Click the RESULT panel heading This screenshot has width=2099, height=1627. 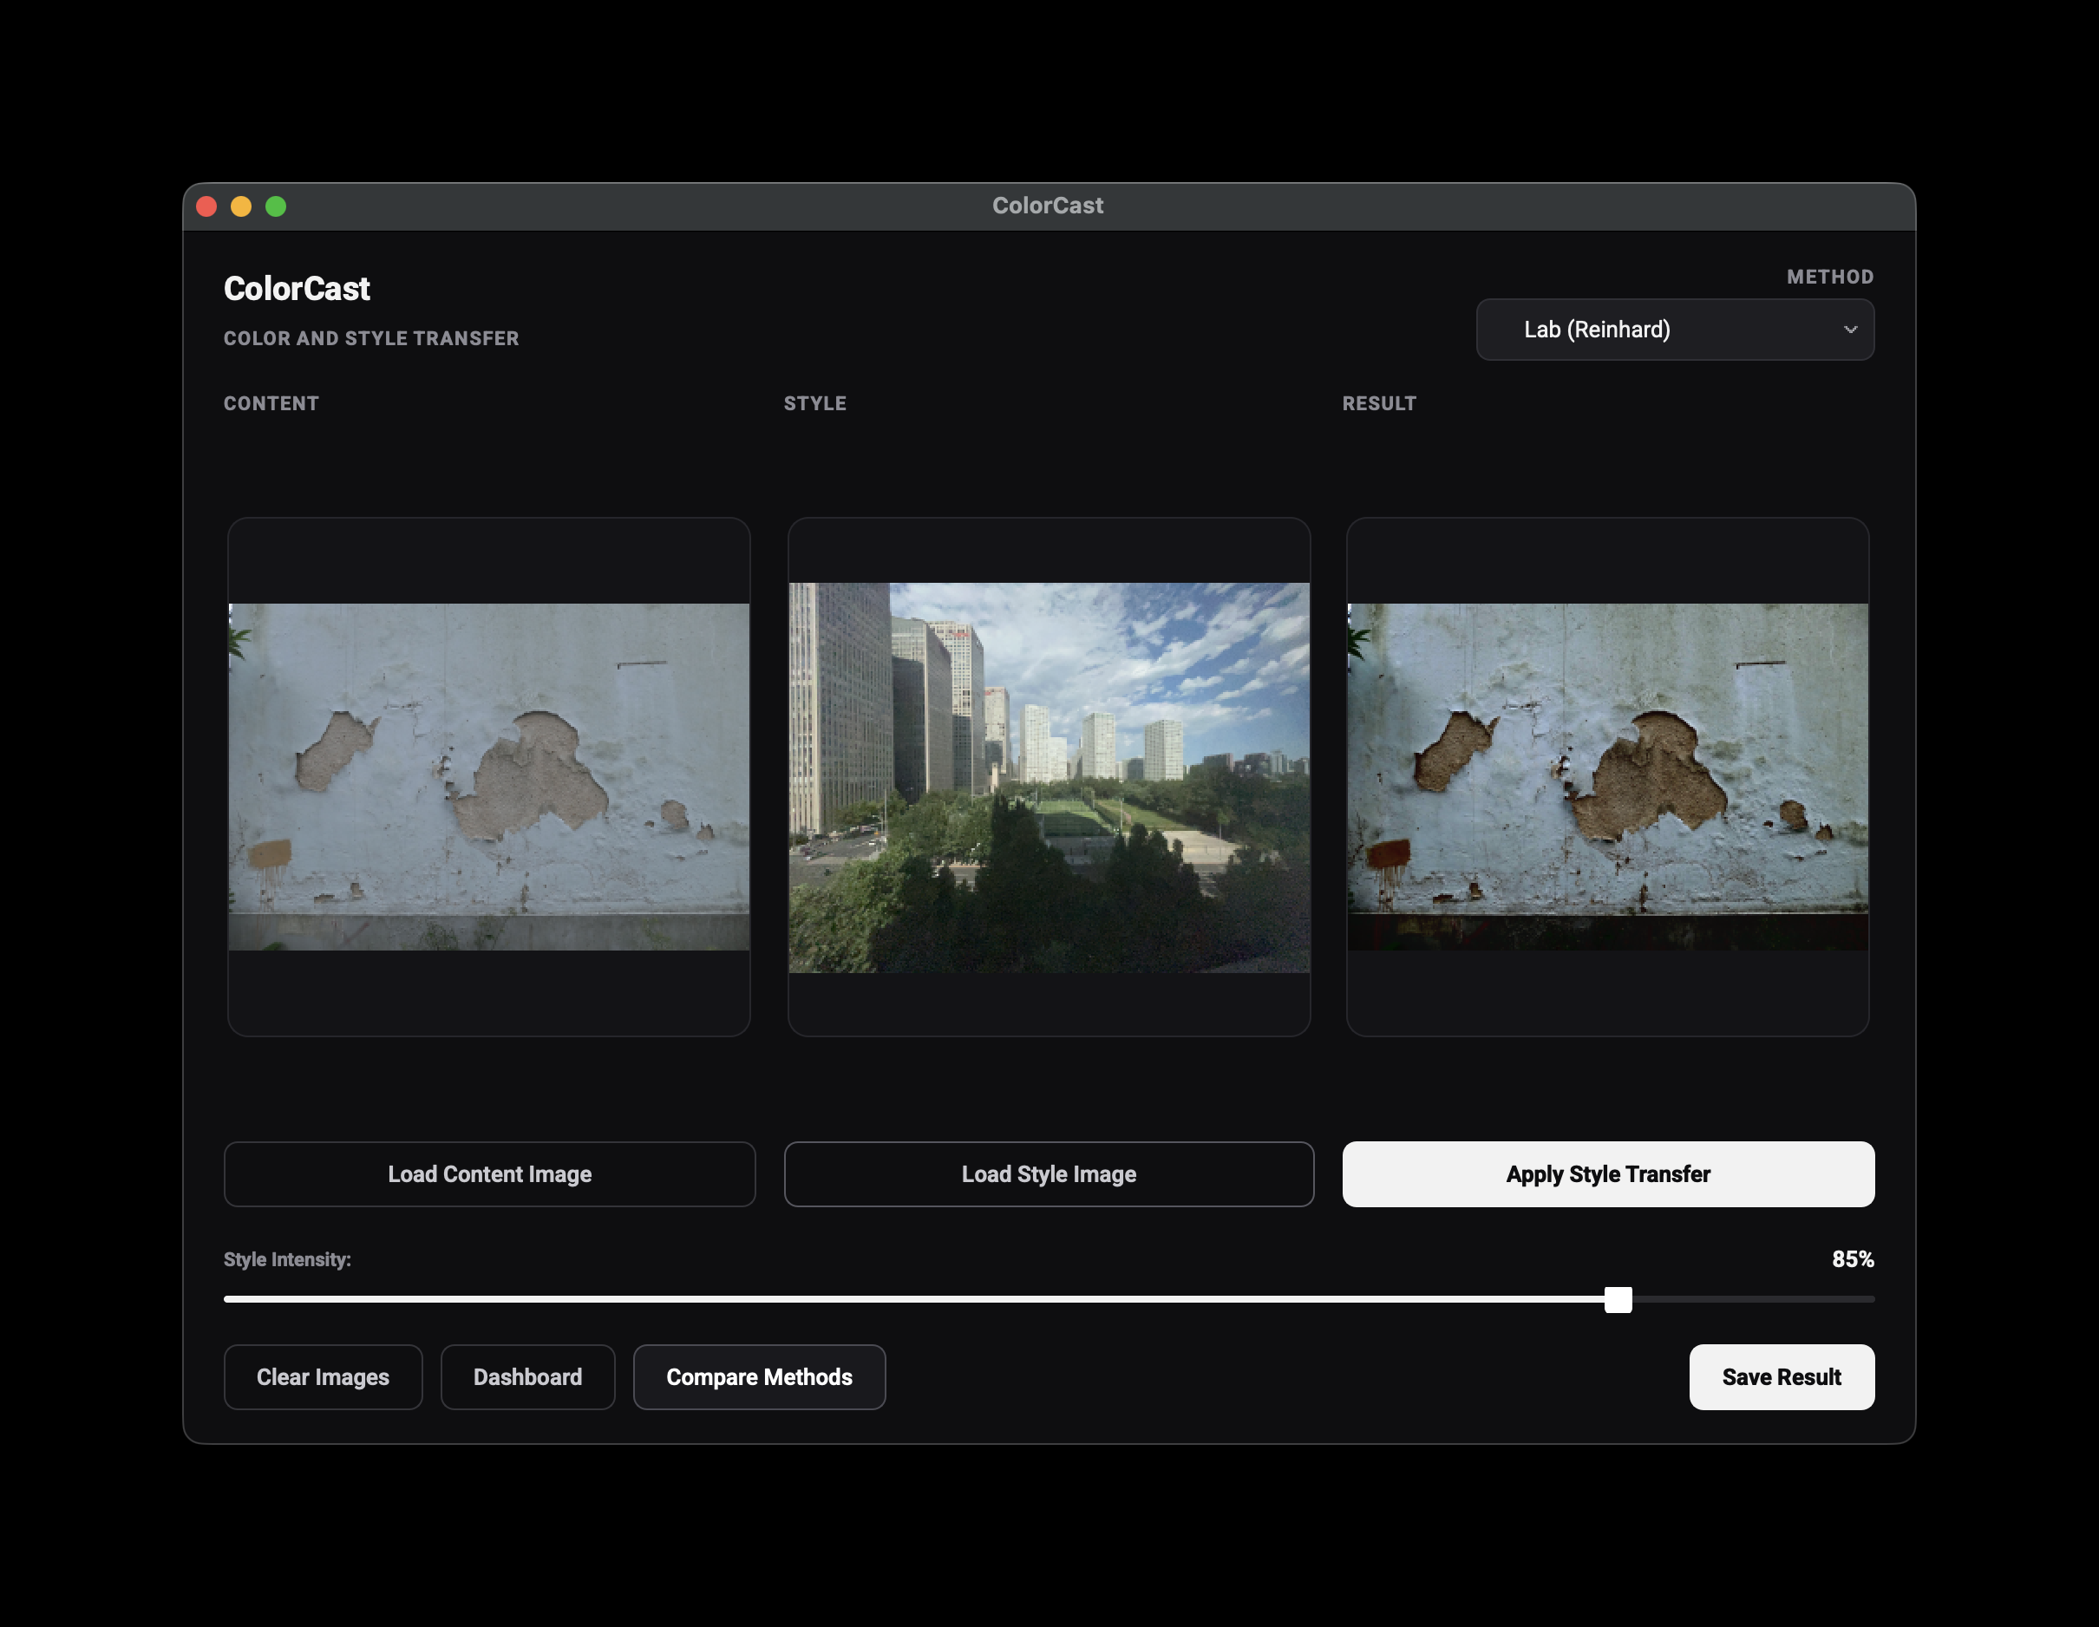[1379, 403]
